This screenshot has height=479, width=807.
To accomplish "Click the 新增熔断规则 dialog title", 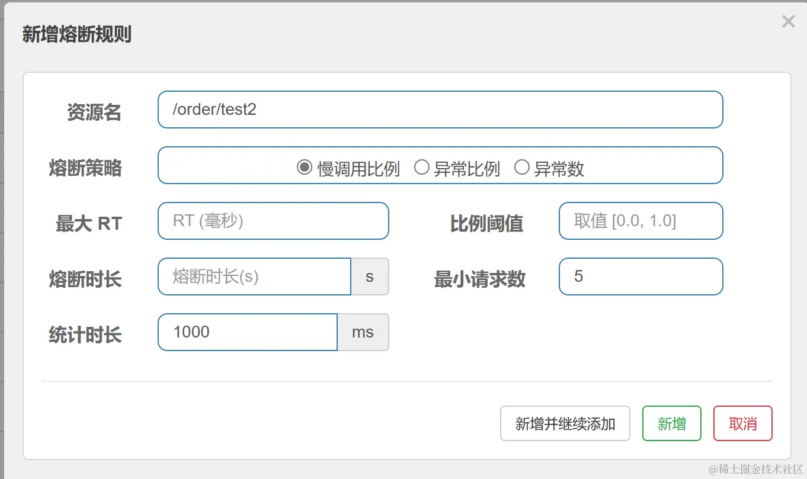I will tap(76, 34).
